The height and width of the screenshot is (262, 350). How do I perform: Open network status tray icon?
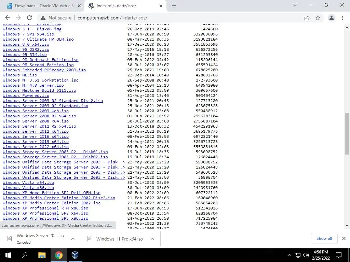tap(298, 255)
